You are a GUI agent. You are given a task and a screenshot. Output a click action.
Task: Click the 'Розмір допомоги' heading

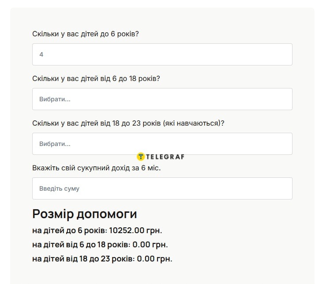pyautogui.click(x=84, y=214)
